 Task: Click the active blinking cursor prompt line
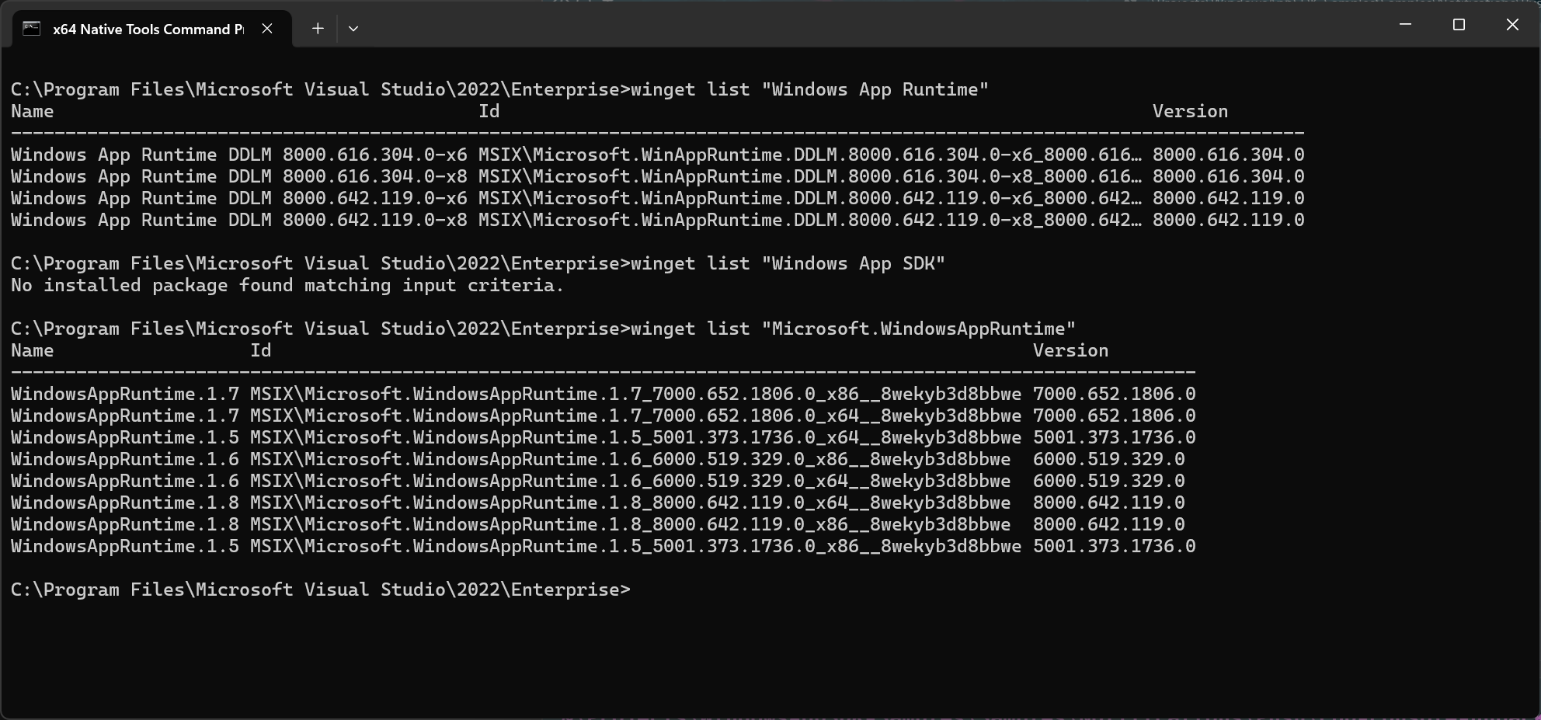(x=321, y=590)
